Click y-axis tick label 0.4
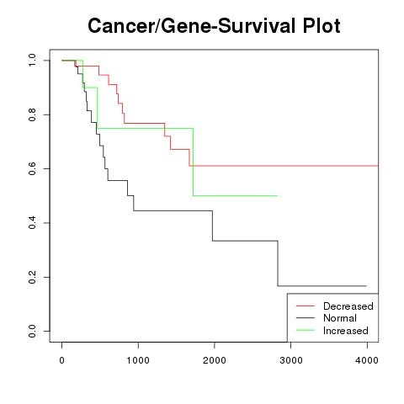Image resolution: width=404 pixels, height=404 pixels. click(32, 223)
